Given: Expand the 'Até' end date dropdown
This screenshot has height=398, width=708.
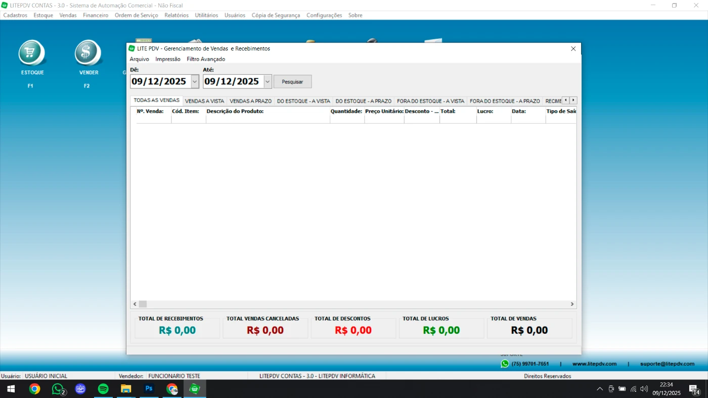Looking at the screenshot, I should click(268, 81).
